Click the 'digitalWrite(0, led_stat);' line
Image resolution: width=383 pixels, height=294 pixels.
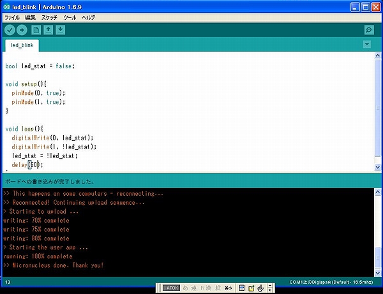pyautogui.click(x=52, y=138)
